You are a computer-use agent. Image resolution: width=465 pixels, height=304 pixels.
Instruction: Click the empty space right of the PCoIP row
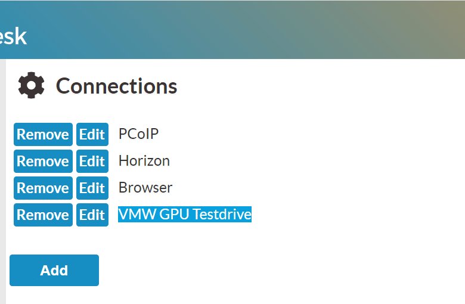[311, 134]
